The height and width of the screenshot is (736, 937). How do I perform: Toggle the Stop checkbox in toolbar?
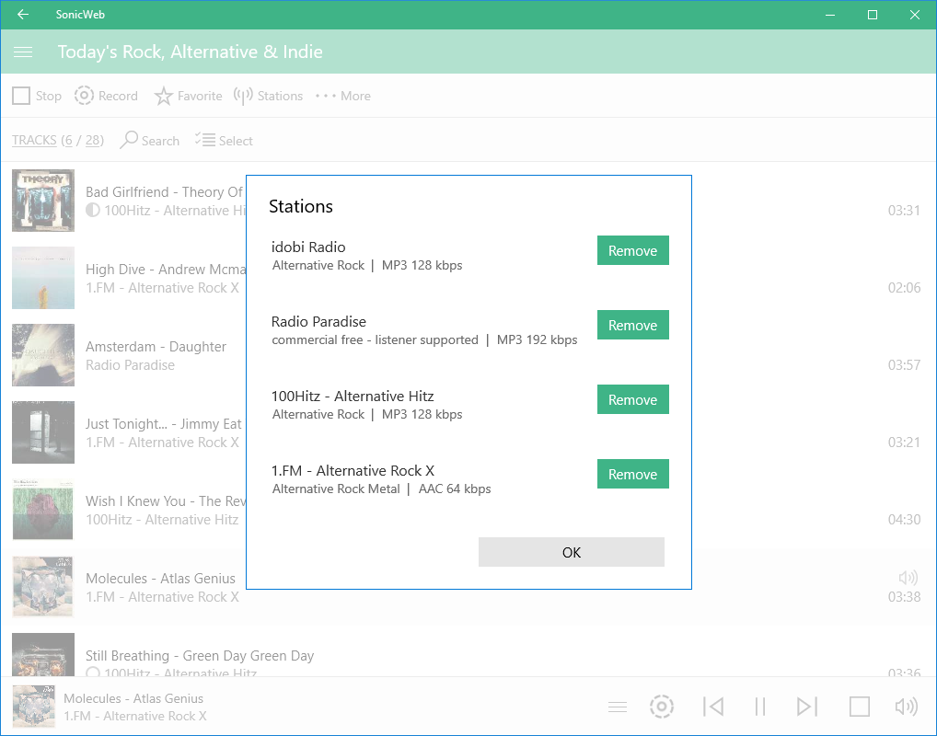[x=21, y=96]
